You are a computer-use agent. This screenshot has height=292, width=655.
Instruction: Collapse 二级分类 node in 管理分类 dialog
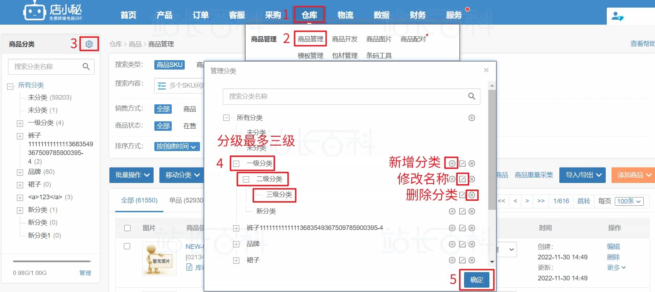click(246, 179)
